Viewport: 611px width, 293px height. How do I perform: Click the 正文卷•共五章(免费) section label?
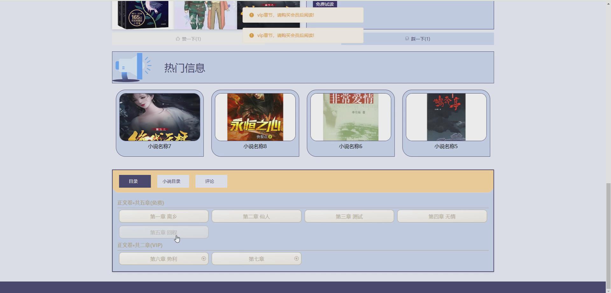(x=141, y=203)
